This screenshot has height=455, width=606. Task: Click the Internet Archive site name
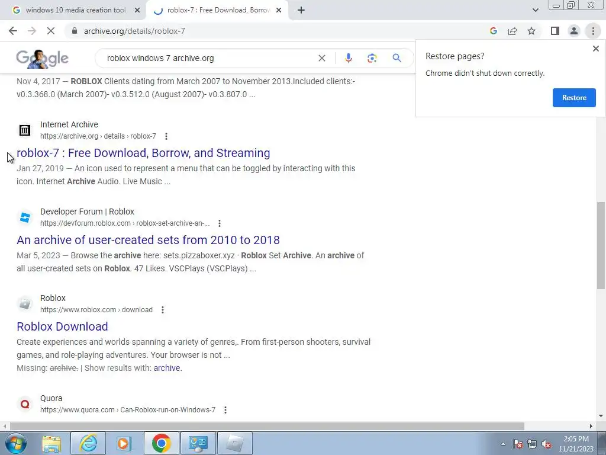coord(69,124)
